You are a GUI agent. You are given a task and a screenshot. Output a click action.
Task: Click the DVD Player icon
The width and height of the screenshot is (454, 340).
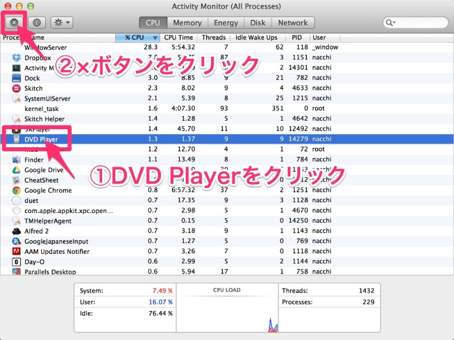(16, 139)
